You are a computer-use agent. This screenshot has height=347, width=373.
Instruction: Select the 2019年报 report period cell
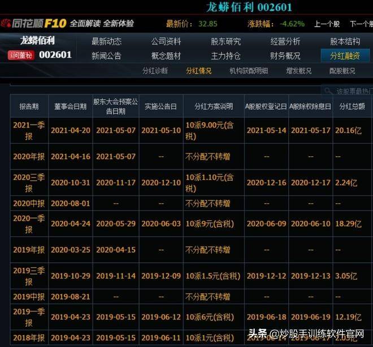[x=29, y=250]
